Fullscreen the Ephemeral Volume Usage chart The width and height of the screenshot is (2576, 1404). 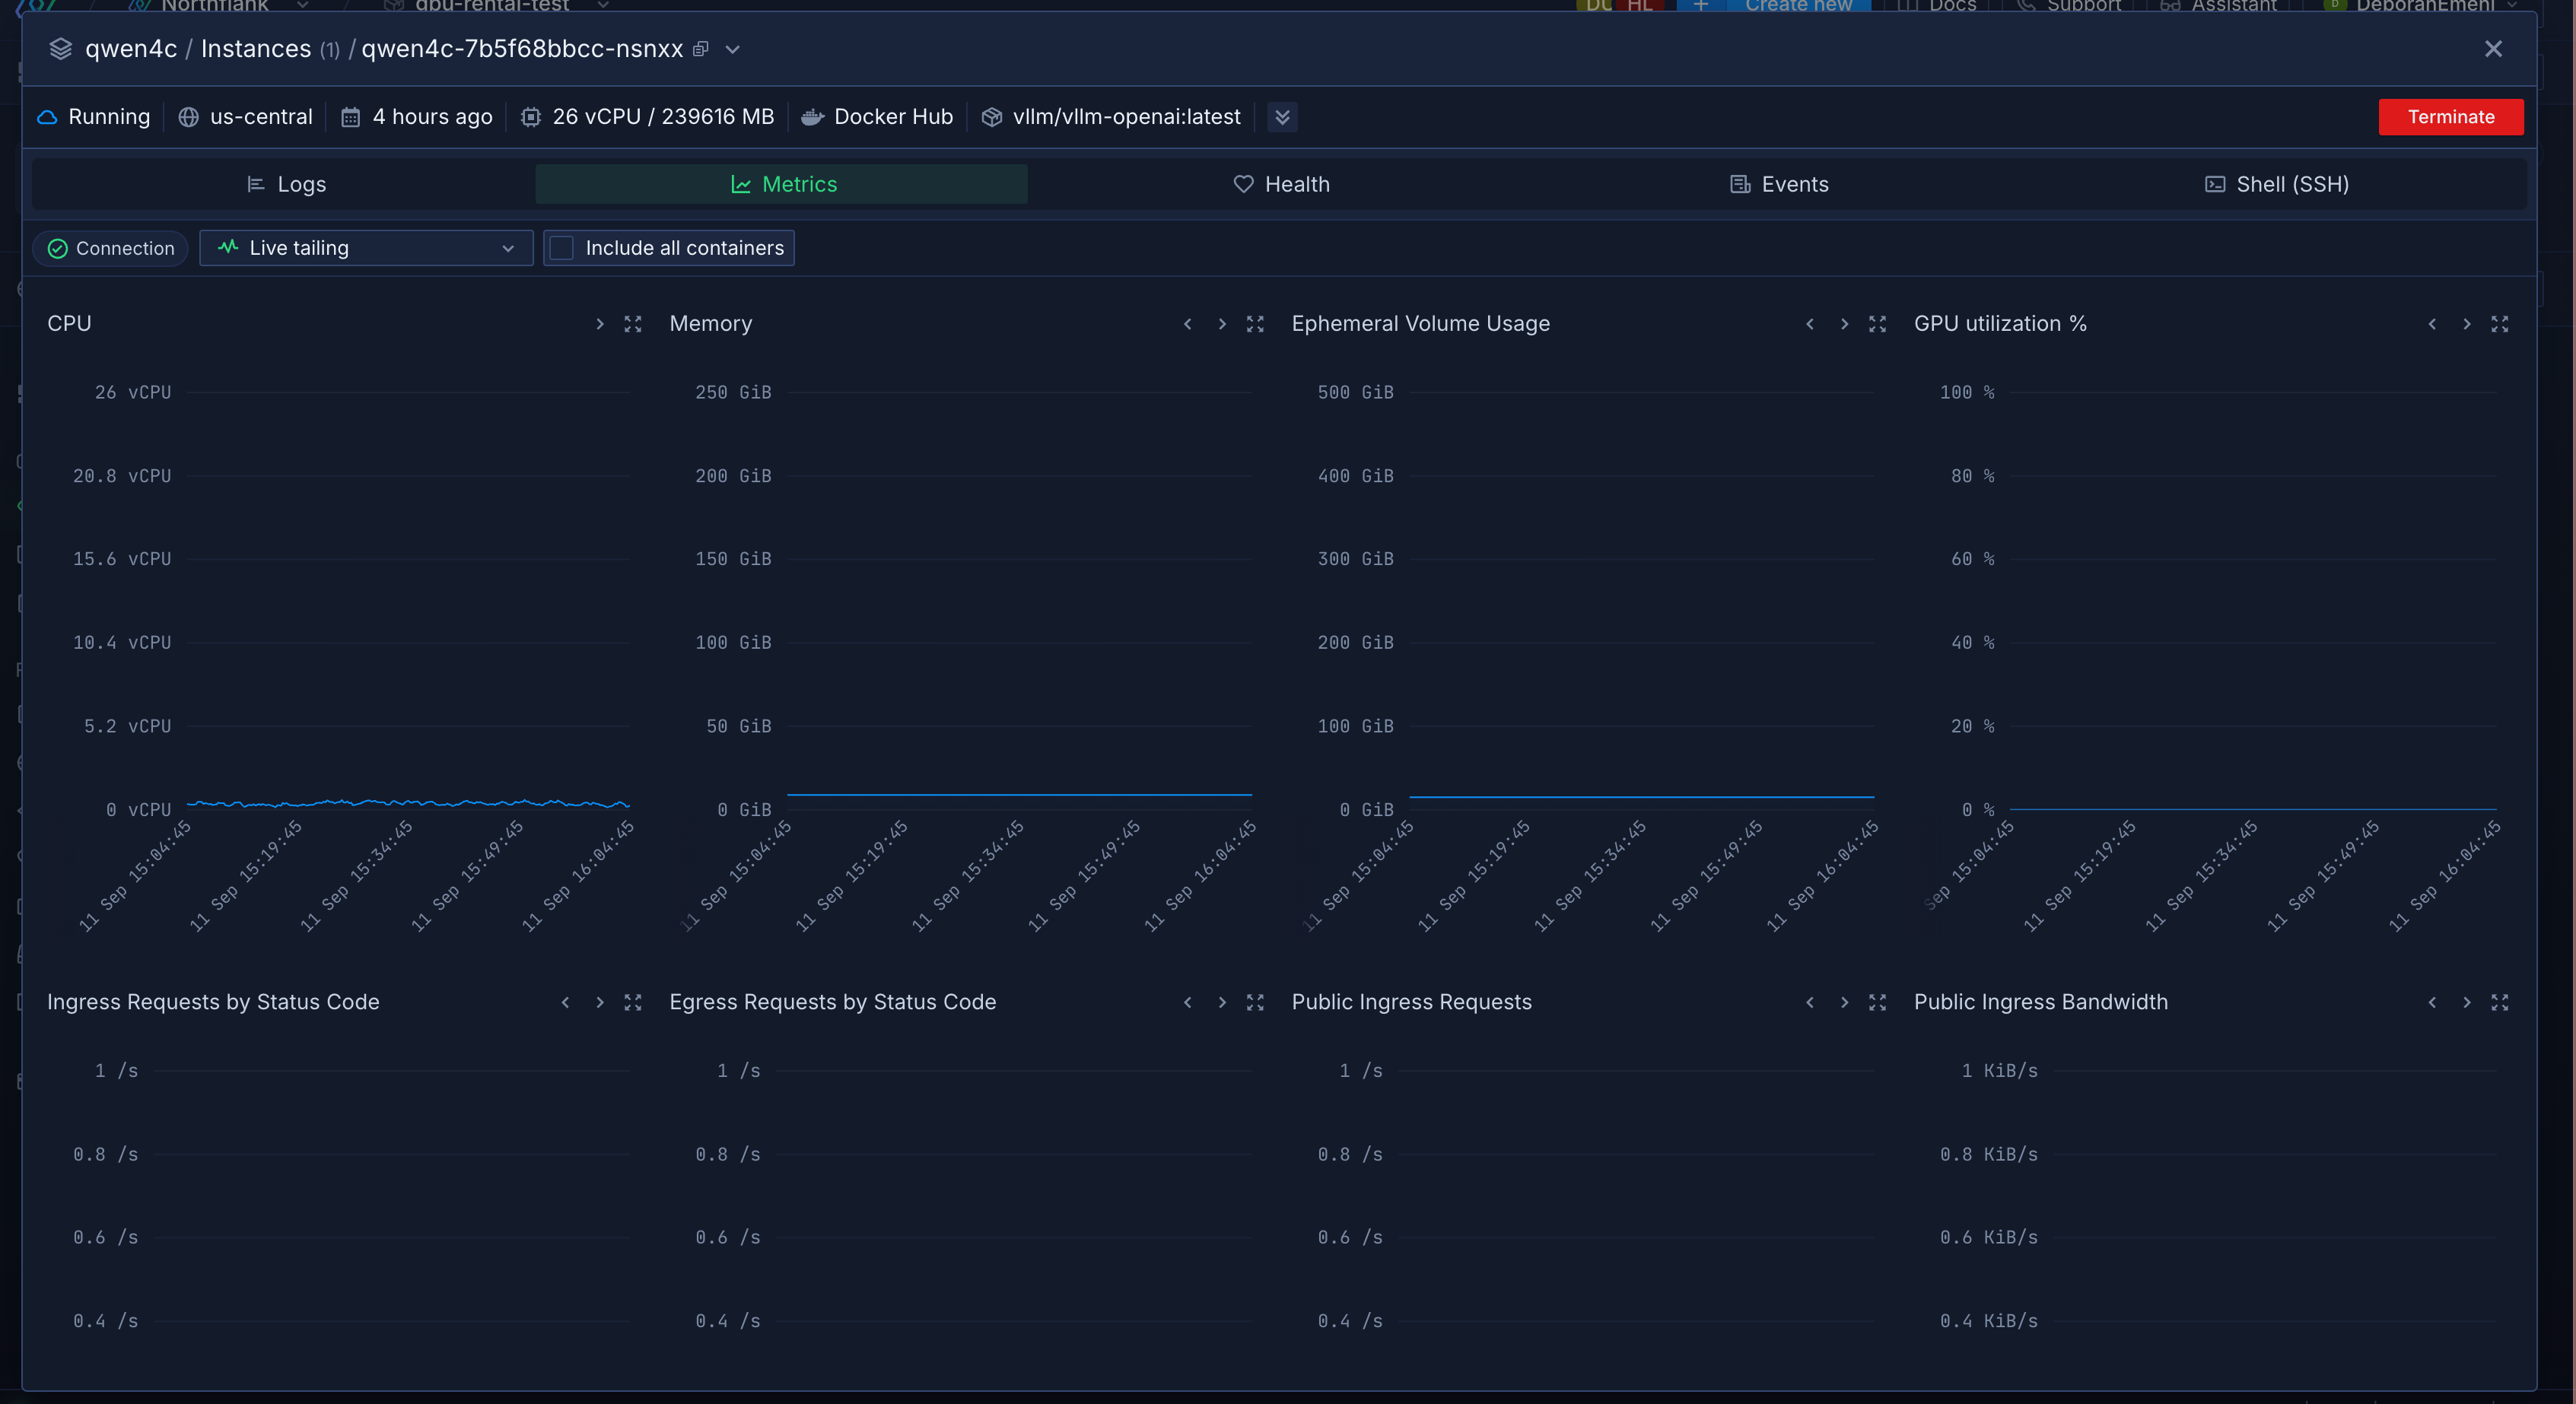1877,324
